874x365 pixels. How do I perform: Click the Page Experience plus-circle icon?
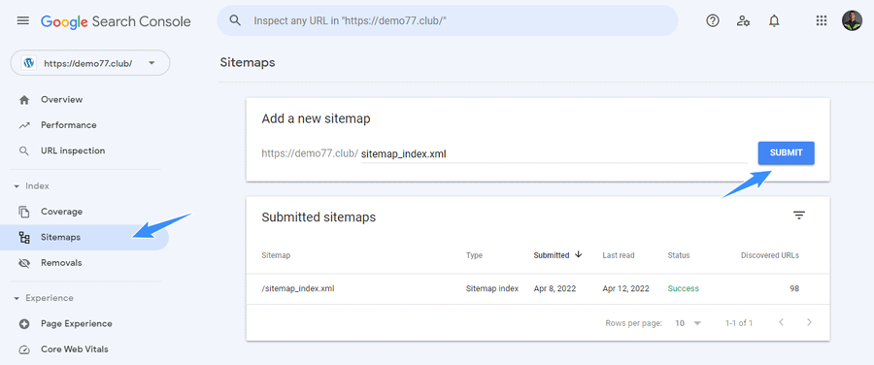coord(24,324)
